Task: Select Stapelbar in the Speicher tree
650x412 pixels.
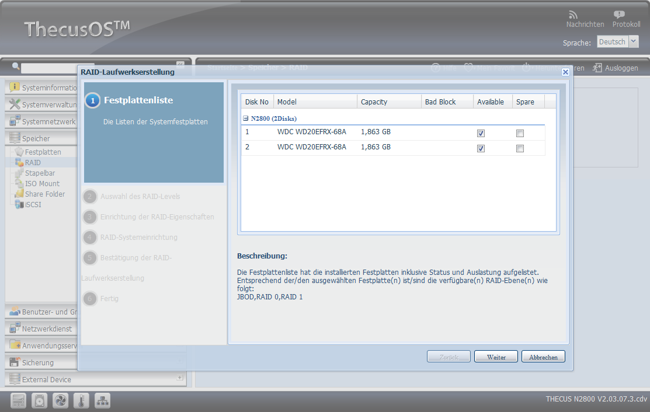Action: click(40, 173)
